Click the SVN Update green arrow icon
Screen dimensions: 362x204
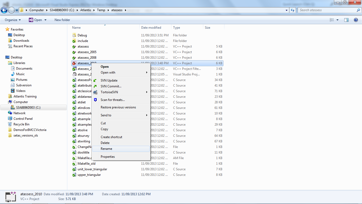(95, 80)
